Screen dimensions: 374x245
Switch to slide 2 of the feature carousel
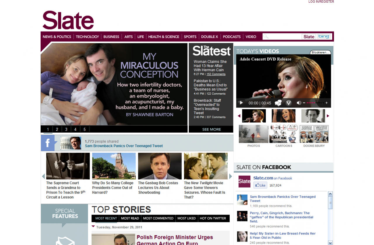[57, 129]
